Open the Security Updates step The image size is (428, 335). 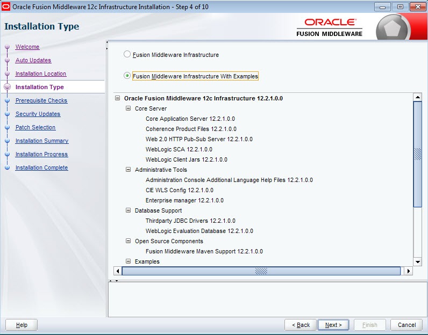38,114
